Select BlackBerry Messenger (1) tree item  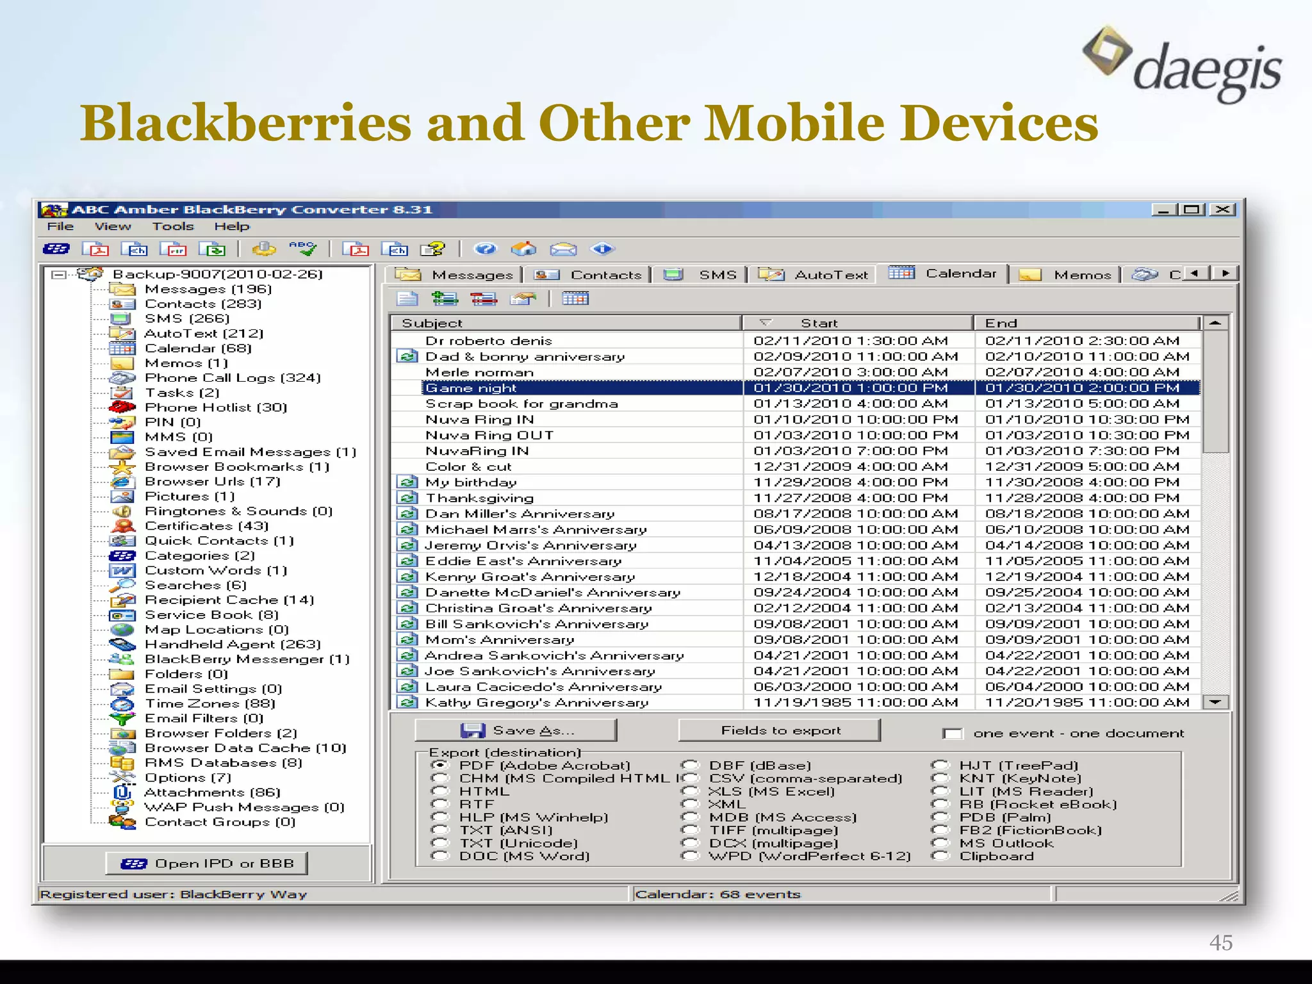point(247,659)
